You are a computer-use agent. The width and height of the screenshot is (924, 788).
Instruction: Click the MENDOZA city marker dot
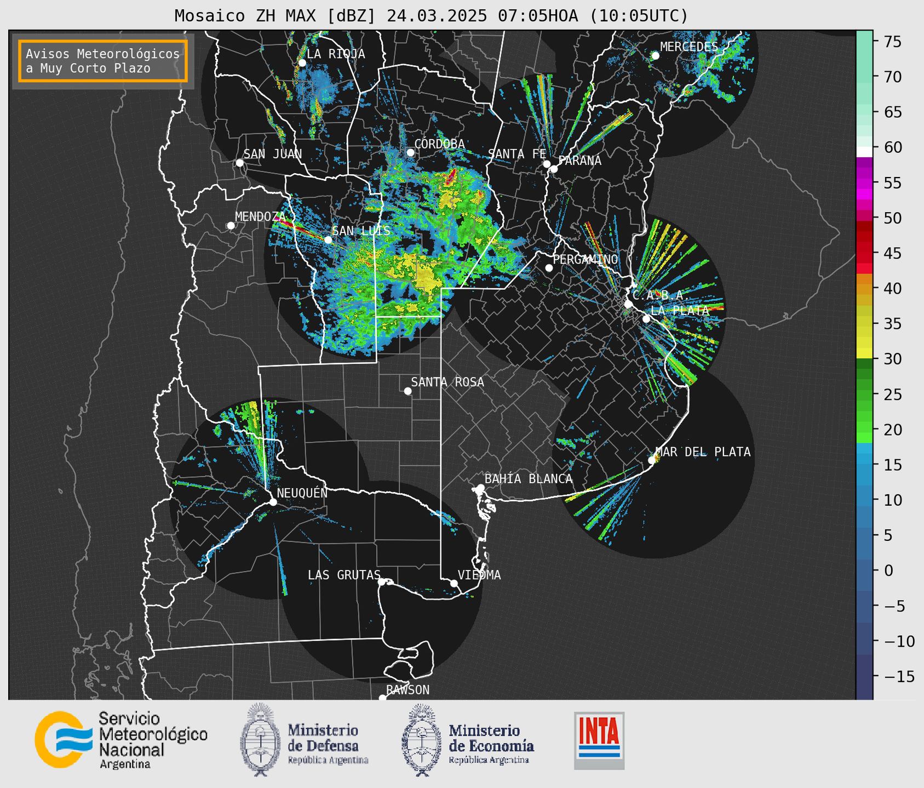point(231,226)
